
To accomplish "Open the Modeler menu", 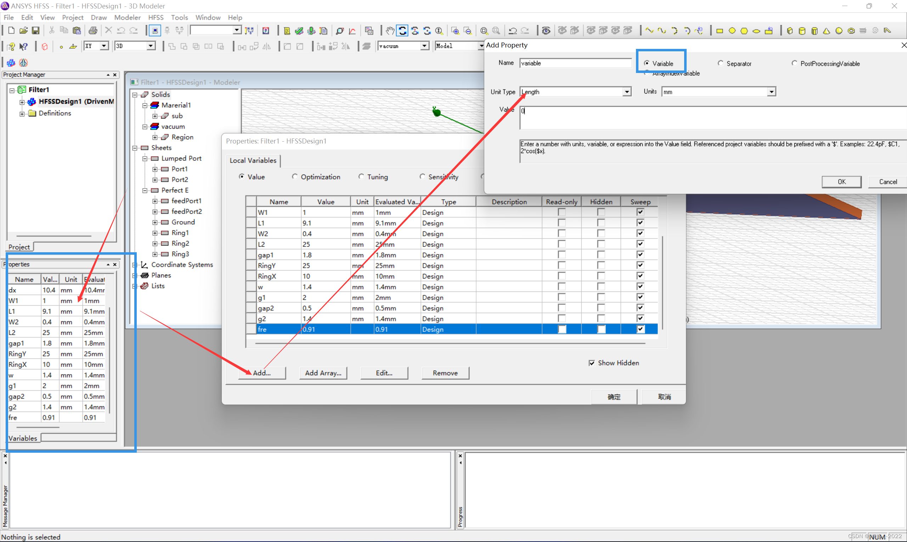I will click(127, 17).
